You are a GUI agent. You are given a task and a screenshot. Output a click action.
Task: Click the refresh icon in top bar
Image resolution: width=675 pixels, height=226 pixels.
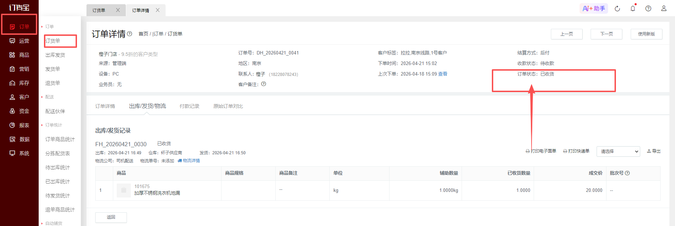617,8
